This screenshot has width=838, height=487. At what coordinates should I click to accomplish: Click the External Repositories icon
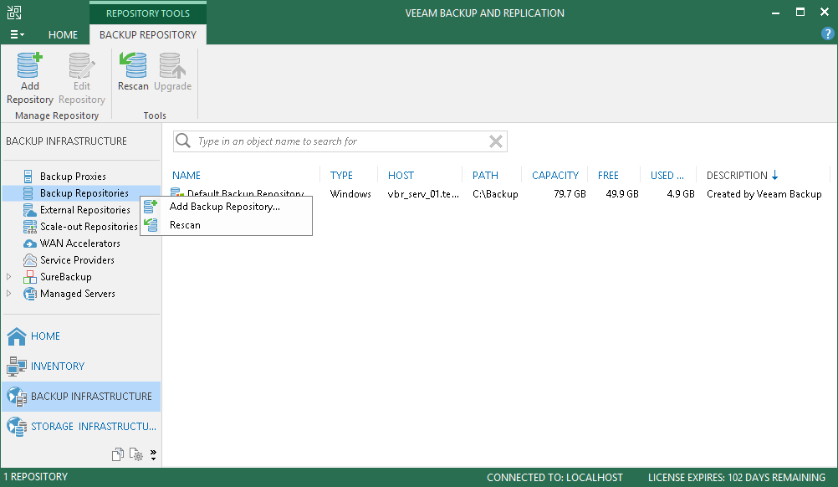[x=30, y=210]
